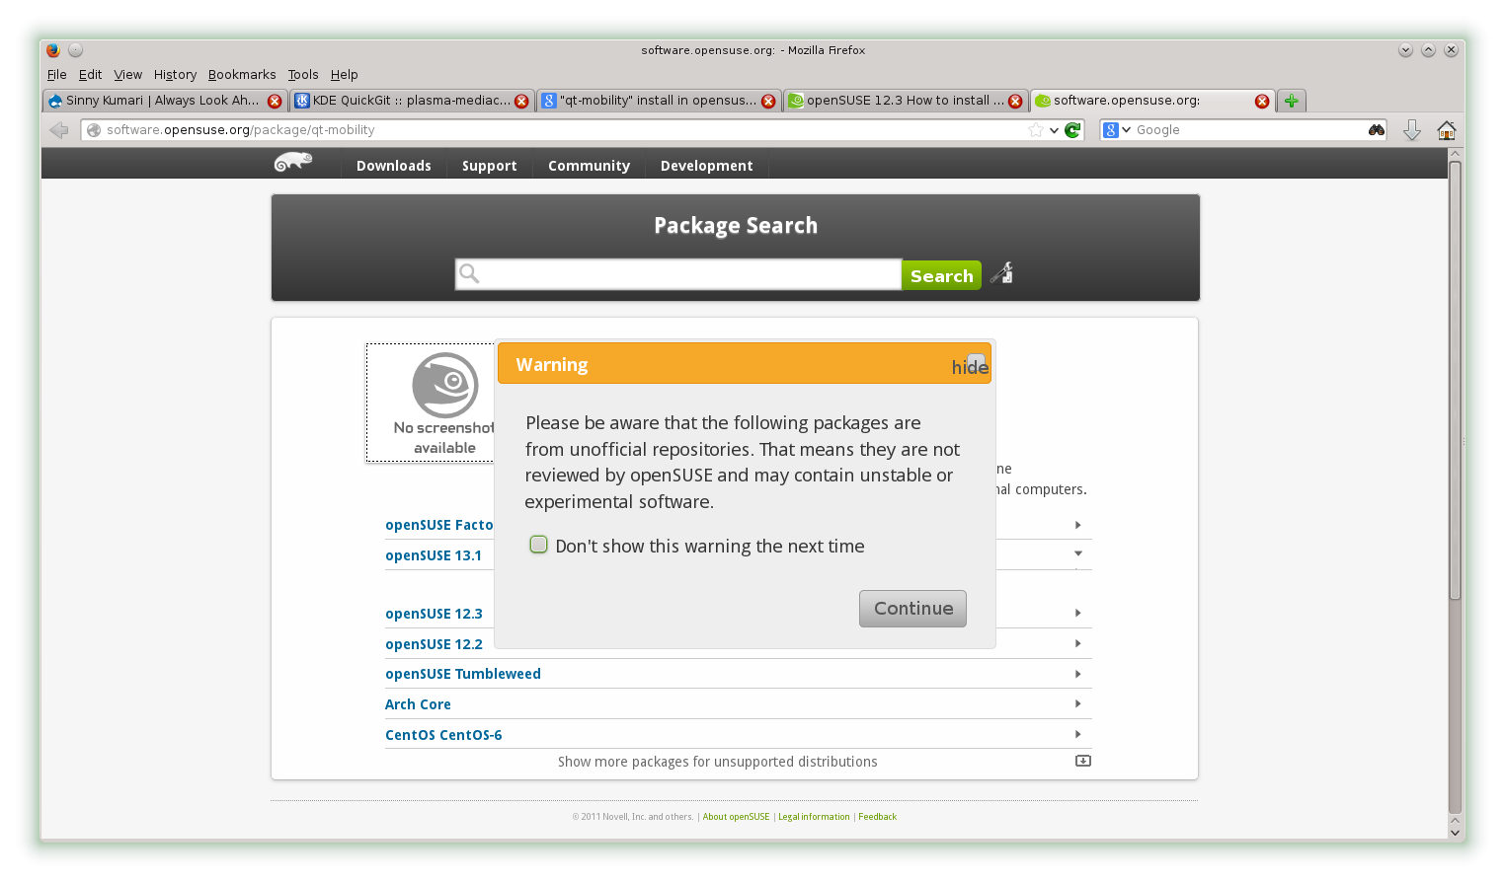Expand the openSUSE Tumbleweed row arrow
The image size is (1505, 882).
pos(1078,674)
